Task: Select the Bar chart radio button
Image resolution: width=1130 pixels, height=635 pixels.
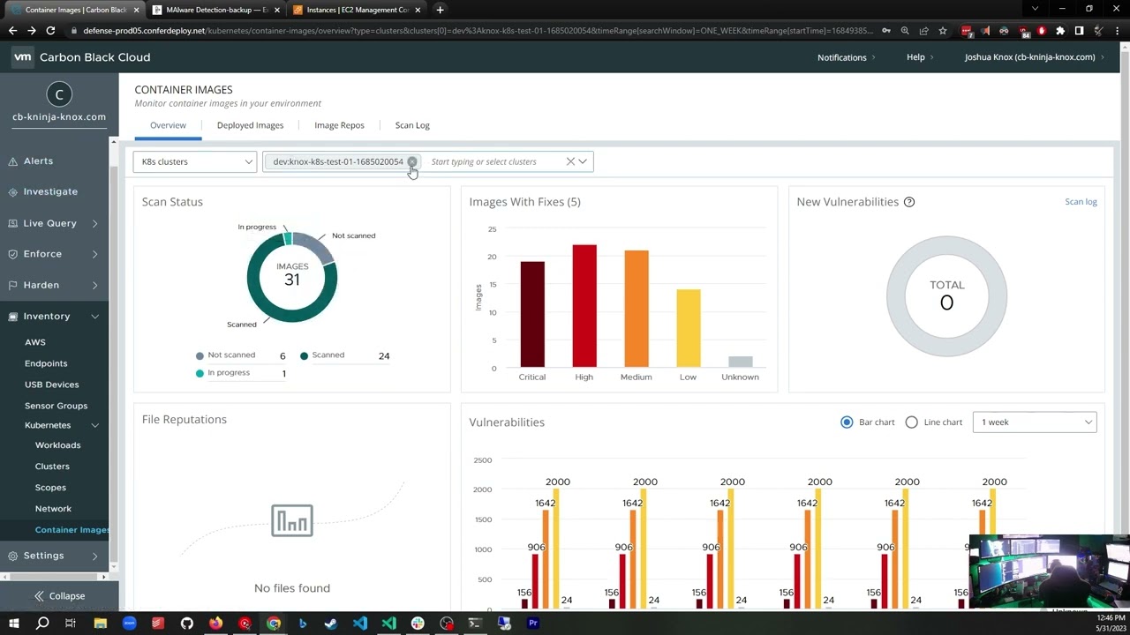Action: (847, 422)
